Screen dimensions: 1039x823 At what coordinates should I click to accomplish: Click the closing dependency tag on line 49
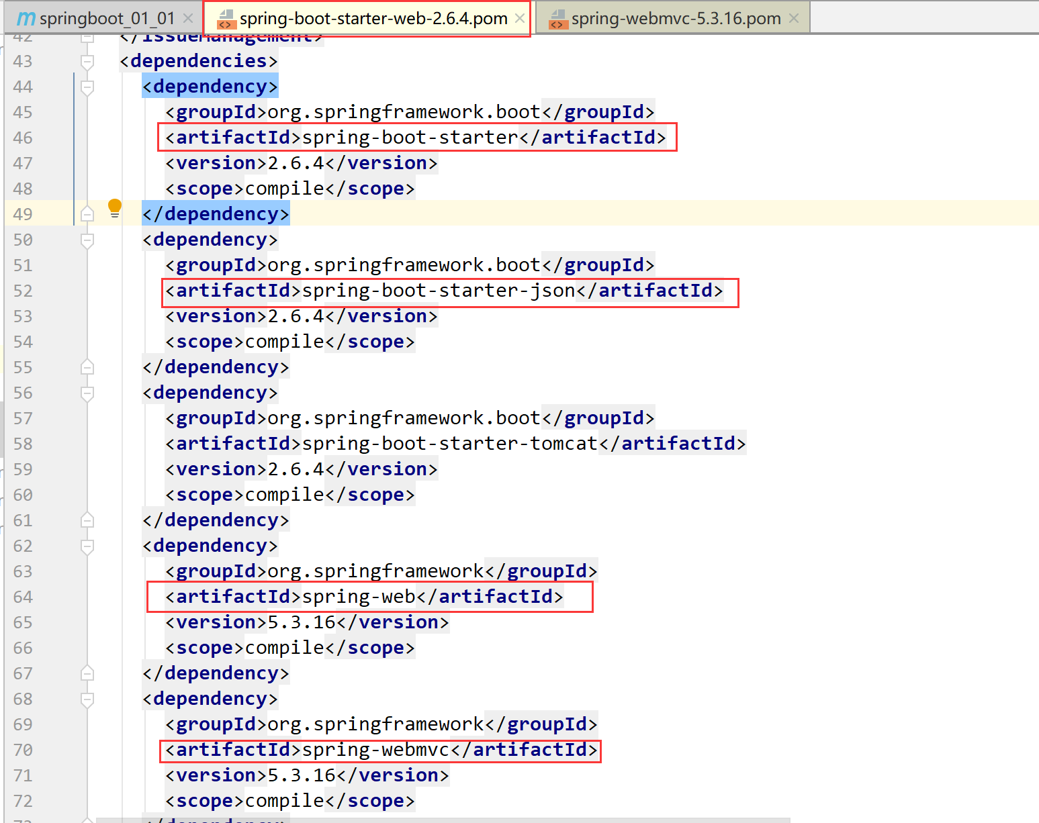(x=216, y=214)
